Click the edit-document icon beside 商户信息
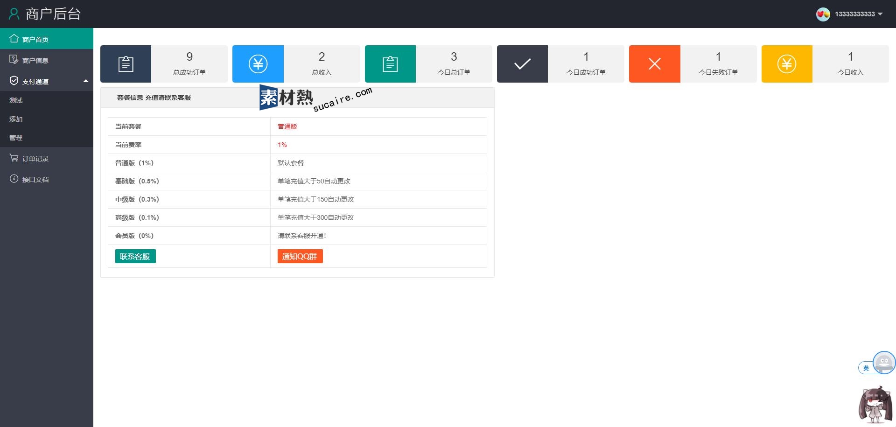Image resolution: width=896 pixels, height=427 pixels. click(14, 59)
